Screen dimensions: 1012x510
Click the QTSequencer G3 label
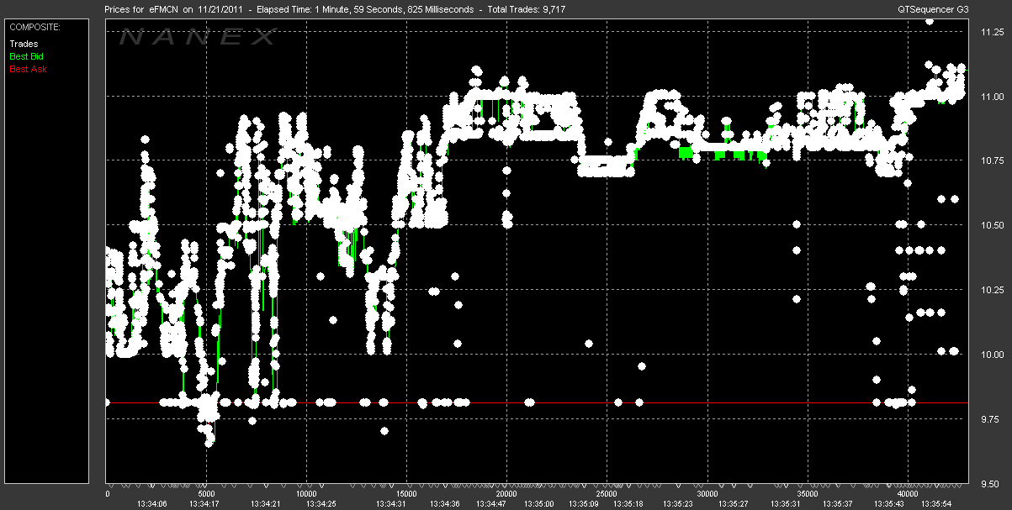pyautogui.click(x=933, y=9)
